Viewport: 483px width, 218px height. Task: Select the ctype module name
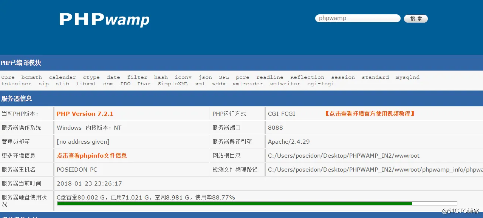coord(91,77)
